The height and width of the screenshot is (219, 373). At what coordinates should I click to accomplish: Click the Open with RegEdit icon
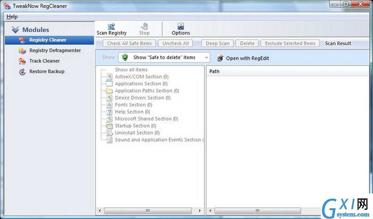pyautogui.click(x=221, y=58)
